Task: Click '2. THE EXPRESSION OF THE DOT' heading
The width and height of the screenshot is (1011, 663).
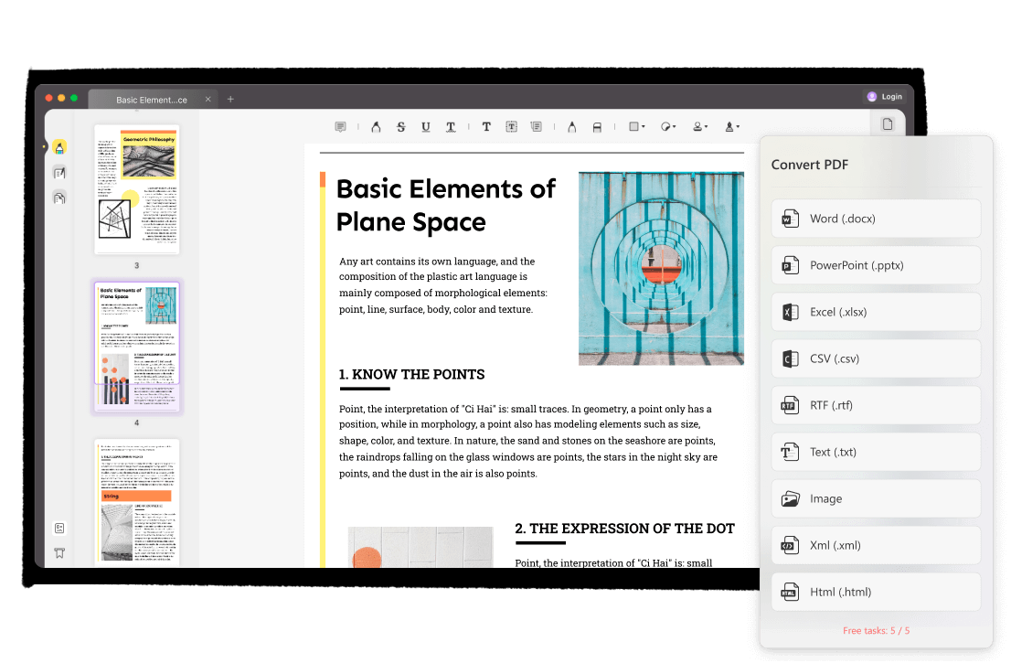Action: pyautogui.click(x=624, y=529)
